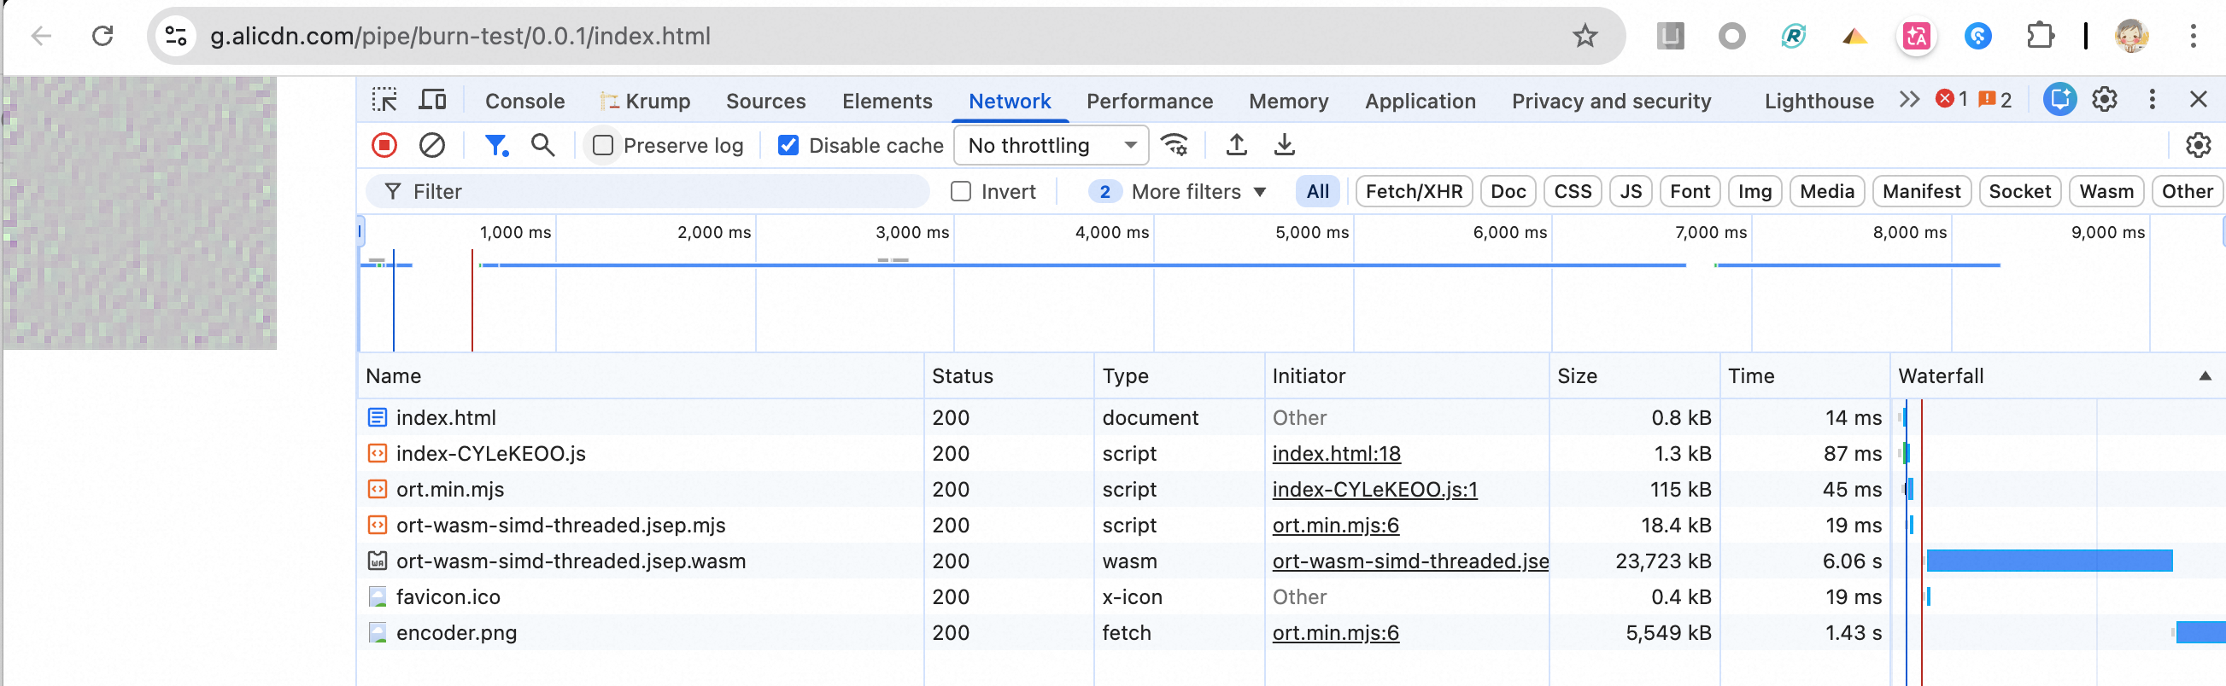Import HAR file upload icon

click(1237, 145)
